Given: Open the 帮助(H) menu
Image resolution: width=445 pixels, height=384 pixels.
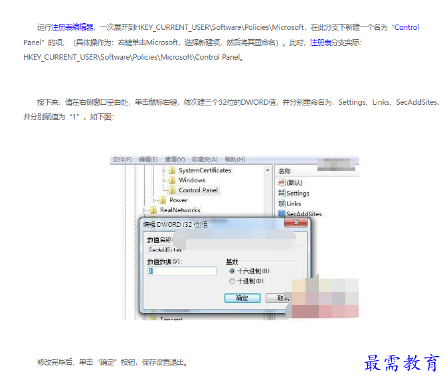Looking at the screenshot, I should click(x=235, y=159).
